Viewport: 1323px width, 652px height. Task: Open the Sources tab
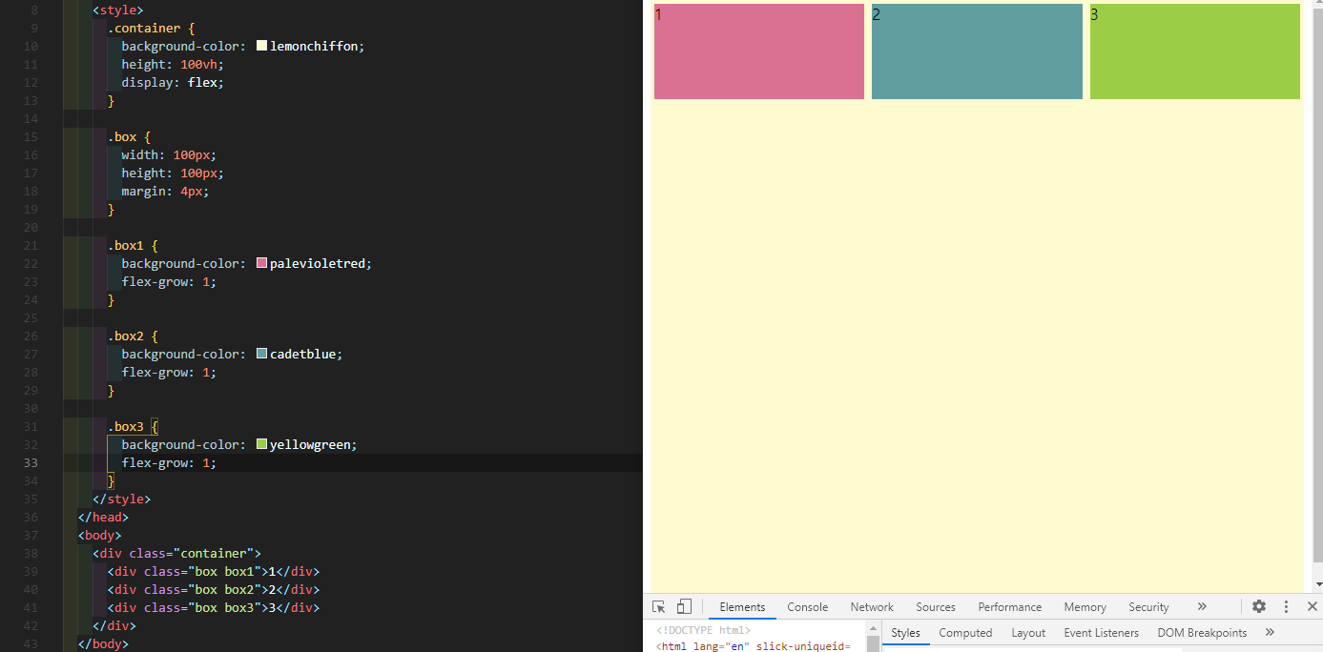click(936, 607)
